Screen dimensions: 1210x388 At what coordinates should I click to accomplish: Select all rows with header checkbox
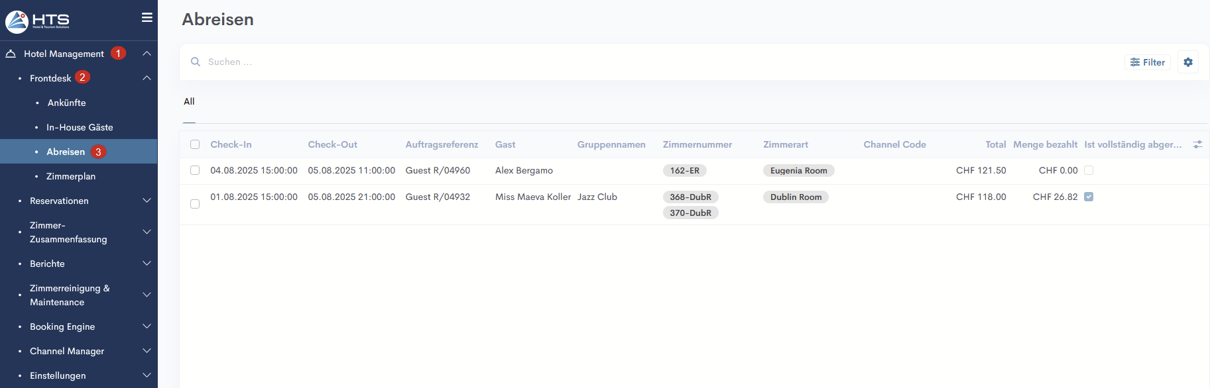[x=195, y=144]
